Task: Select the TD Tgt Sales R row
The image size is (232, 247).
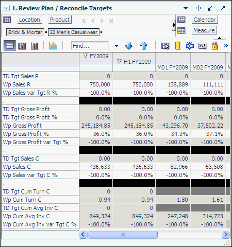Action: 40,76
